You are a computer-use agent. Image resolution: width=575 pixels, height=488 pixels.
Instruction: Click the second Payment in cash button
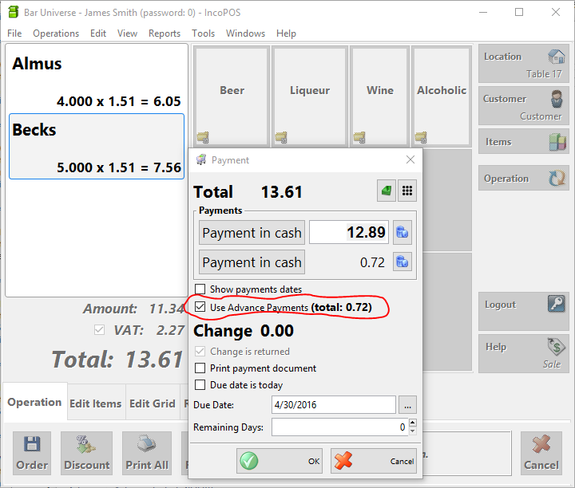pyautogui.click(x=252, y=262)
